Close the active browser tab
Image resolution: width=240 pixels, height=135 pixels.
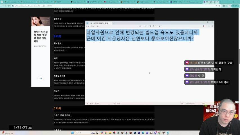[x=217, y=2]
